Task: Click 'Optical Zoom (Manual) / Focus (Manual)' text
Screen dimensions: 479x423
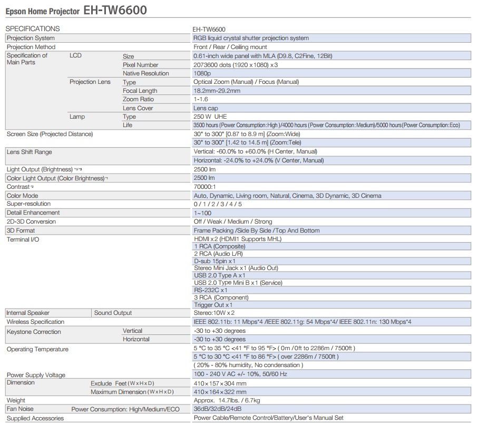Action: (246, 82)
